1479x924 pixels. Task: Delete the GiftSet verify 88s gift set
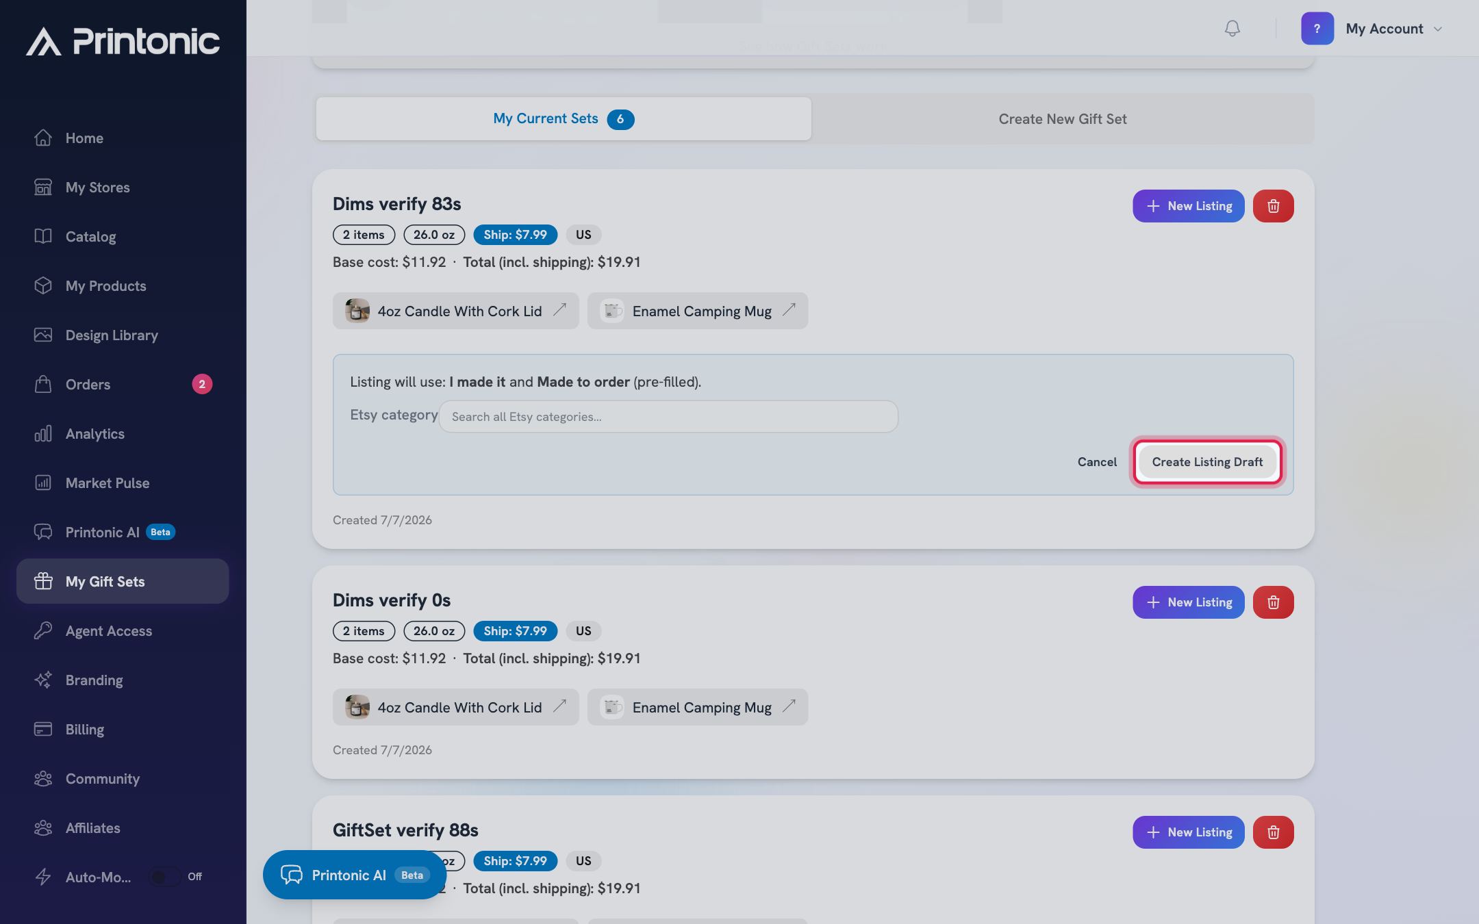[1274, 832]
